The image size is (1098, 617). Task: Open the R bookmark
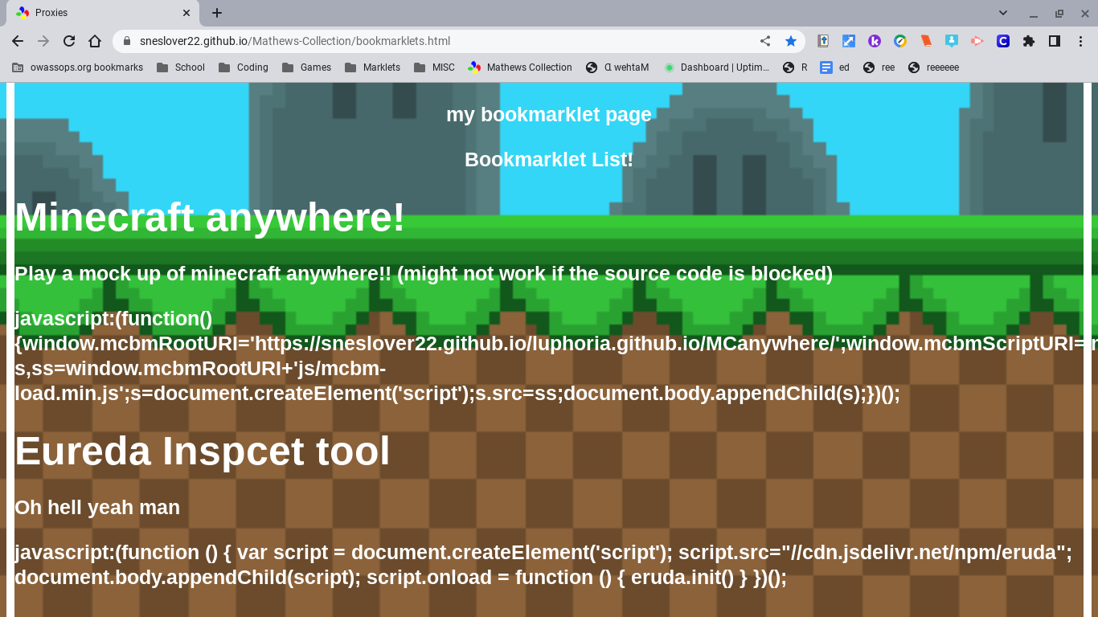(795, 67)
